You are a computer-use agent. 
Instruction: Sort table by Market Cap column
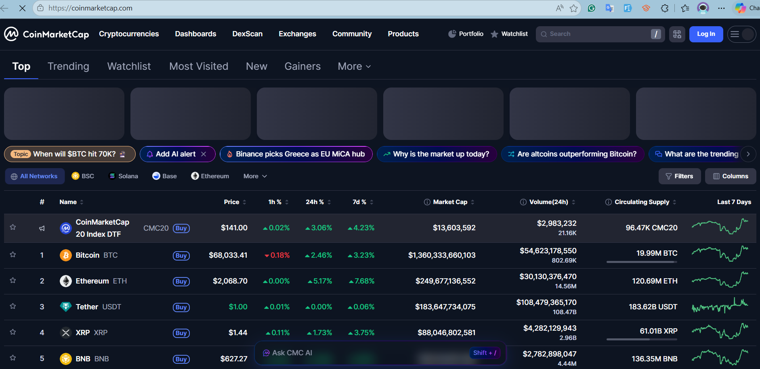(x=450, y=202)
